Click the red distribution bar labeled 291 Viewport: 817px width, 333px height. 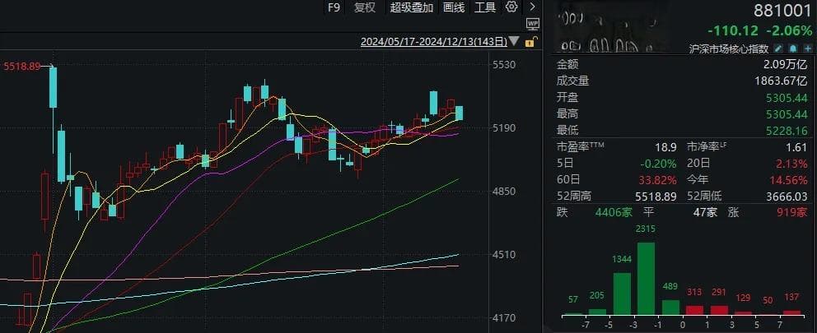click(719, 310)
